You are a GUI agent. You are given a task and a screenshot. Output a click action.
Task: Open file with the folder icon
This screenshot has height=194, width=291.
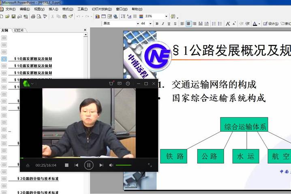click(7, 17)
